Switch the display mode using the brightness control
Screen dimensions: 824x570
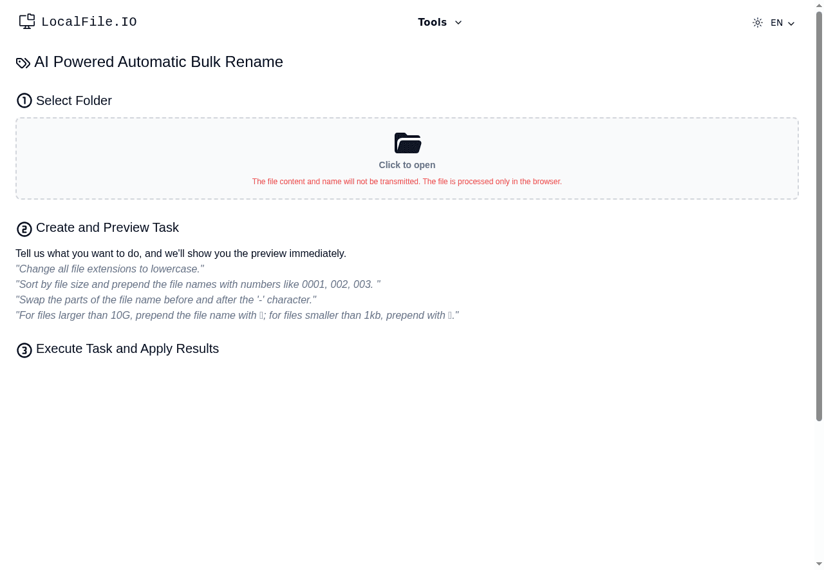click(x=757, y=23)
